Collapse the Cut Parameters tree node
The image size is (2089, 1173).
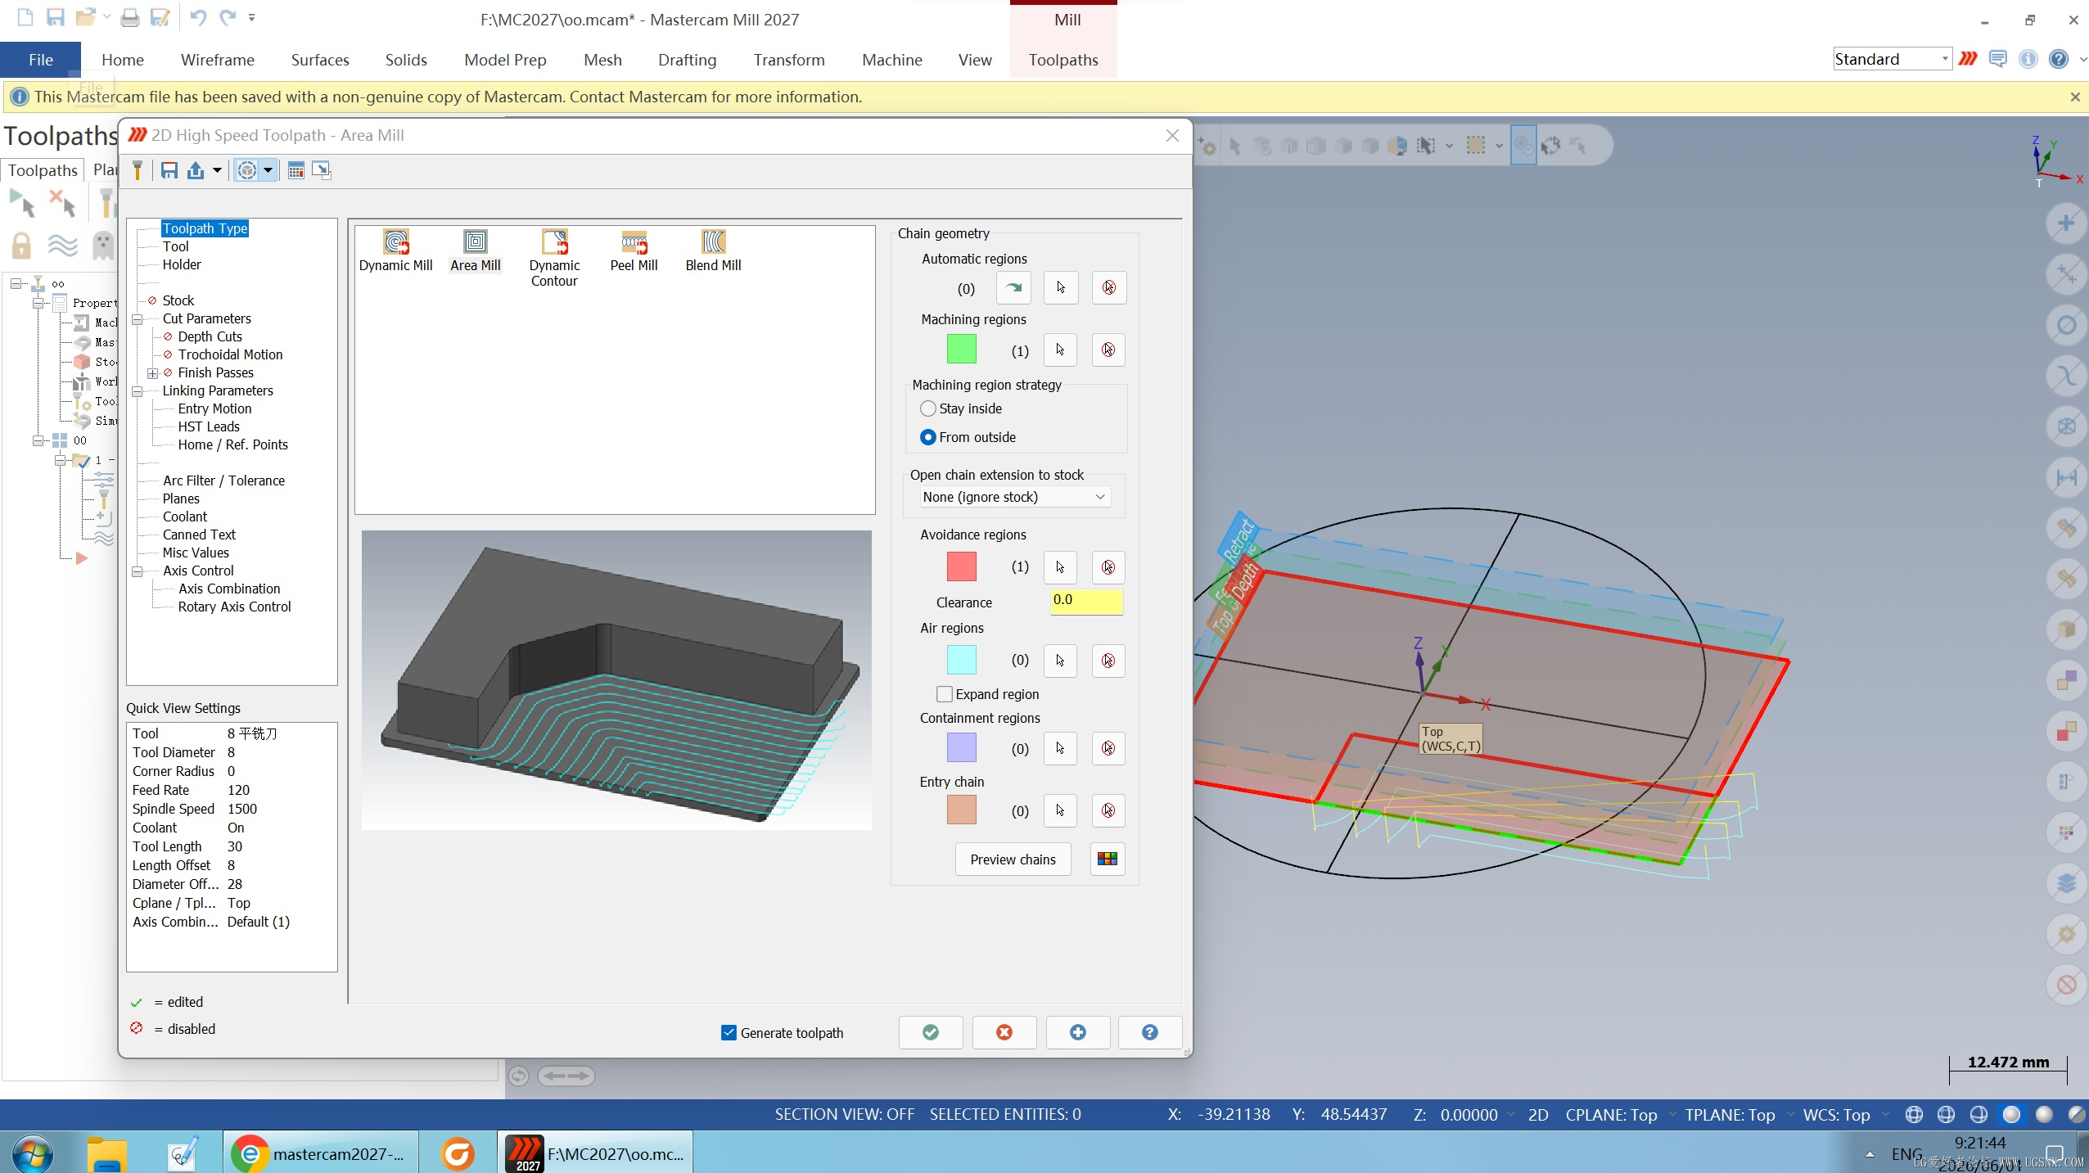click(138, 318)
